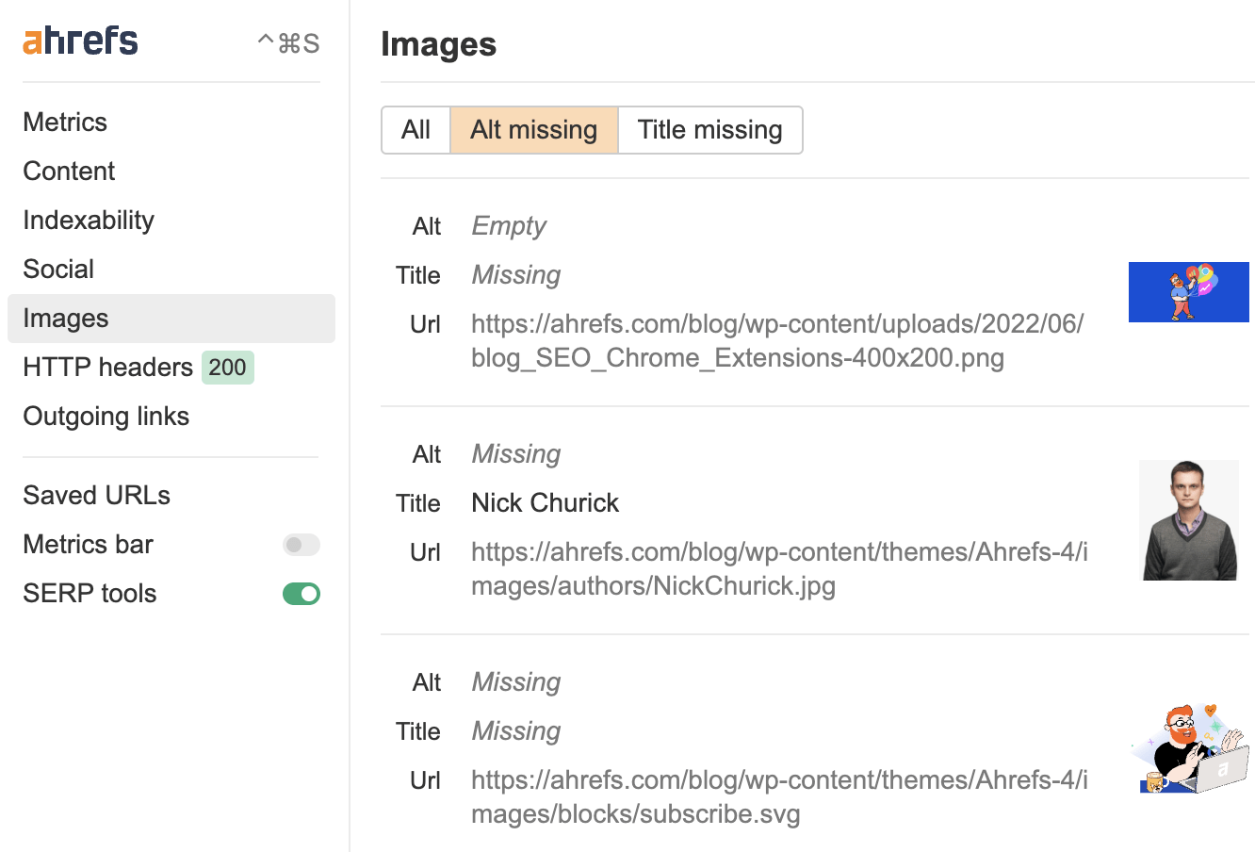Click the Ahrefs logo
1255x852 pixels.
pyautogui.click(x=81, y=41)
